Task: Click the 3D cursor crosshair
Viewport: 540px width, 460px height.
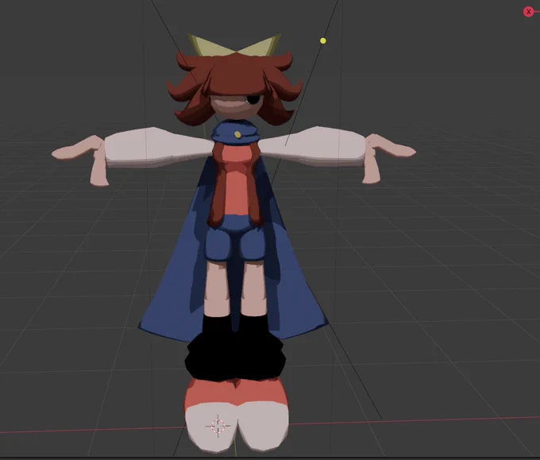Action: (218, 426)
